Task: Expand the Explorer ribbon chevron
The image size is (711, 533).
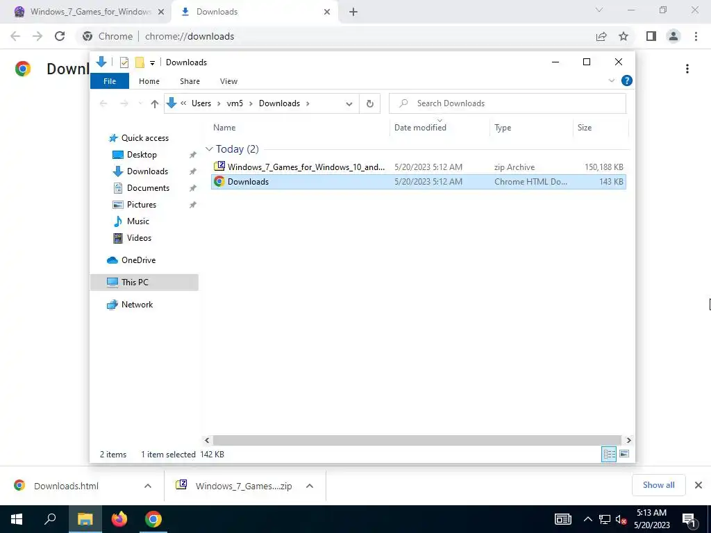Action: pyautogui.click(x=611, y=81)
